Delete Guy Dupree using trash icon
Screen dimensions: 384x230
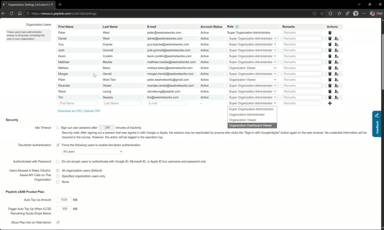[x=330, y=45]
